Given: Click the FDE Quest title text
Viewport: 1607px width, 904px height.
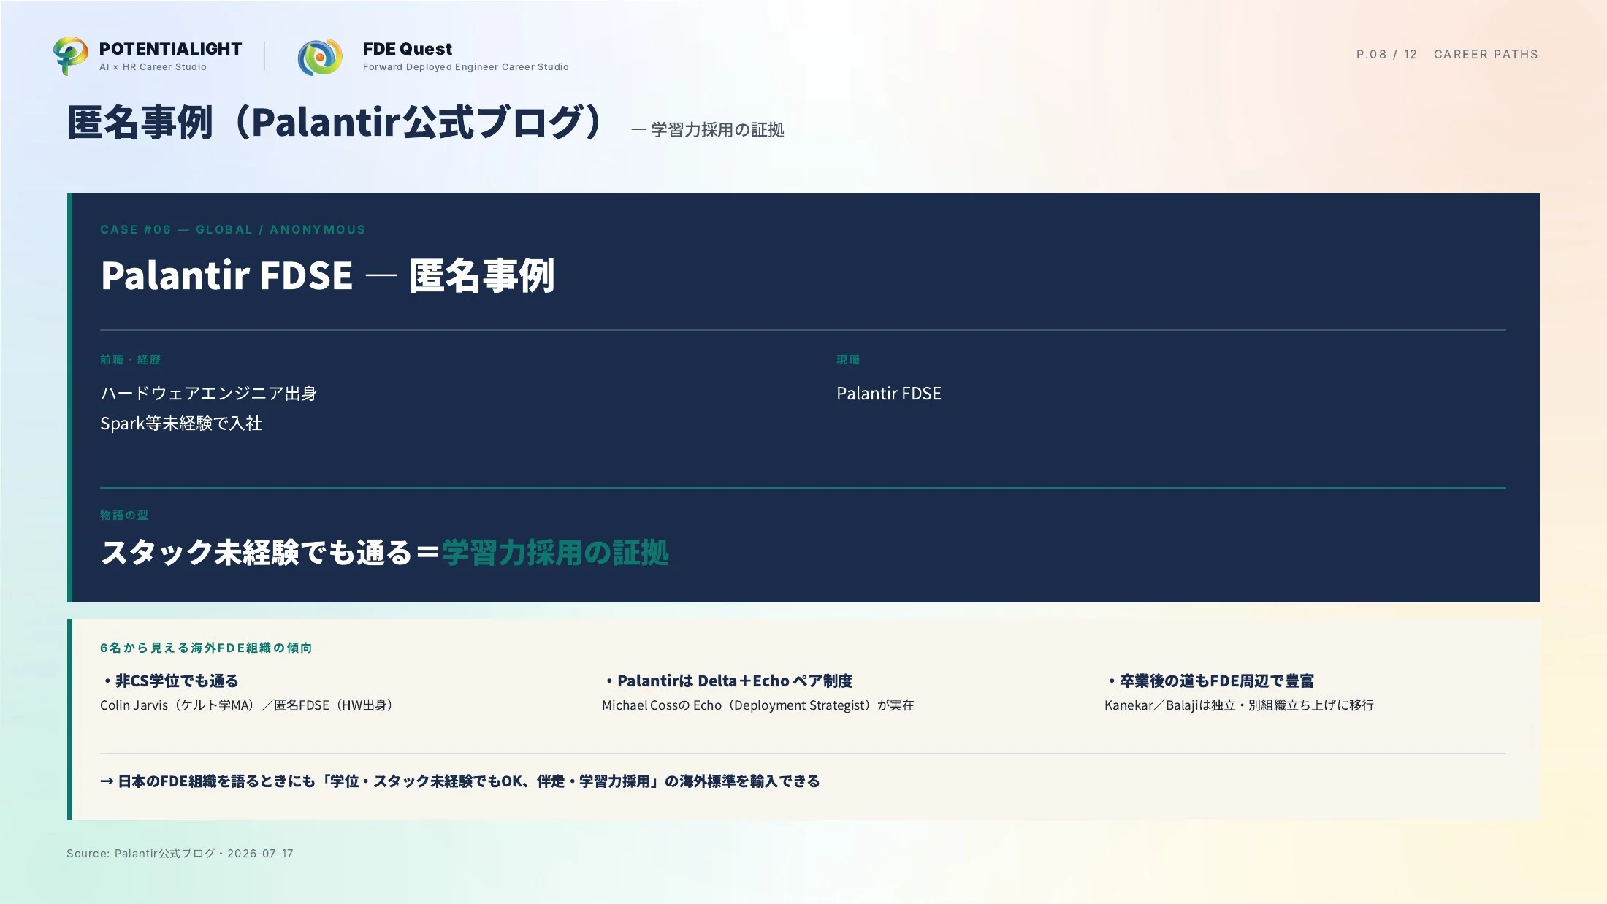Looking at the screenshot, I should click(407, 49).
